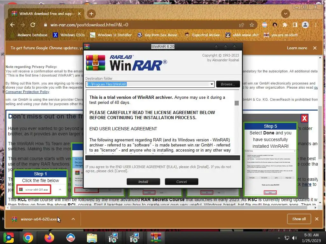Open File Explorer folder taskbar icon
This screenshot has height=244, width=326.
click(x=92, y=238)
